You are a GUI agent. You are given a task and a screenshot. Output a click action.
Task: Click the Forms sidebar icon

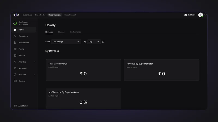point(15,49)
